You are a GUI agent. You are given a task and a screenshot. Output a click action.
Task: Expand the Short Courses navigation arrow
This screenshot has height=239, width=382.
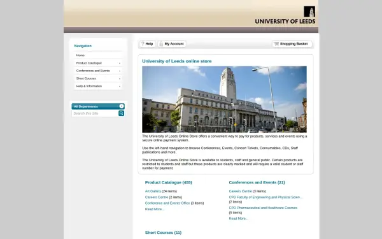tap(120, 78)
